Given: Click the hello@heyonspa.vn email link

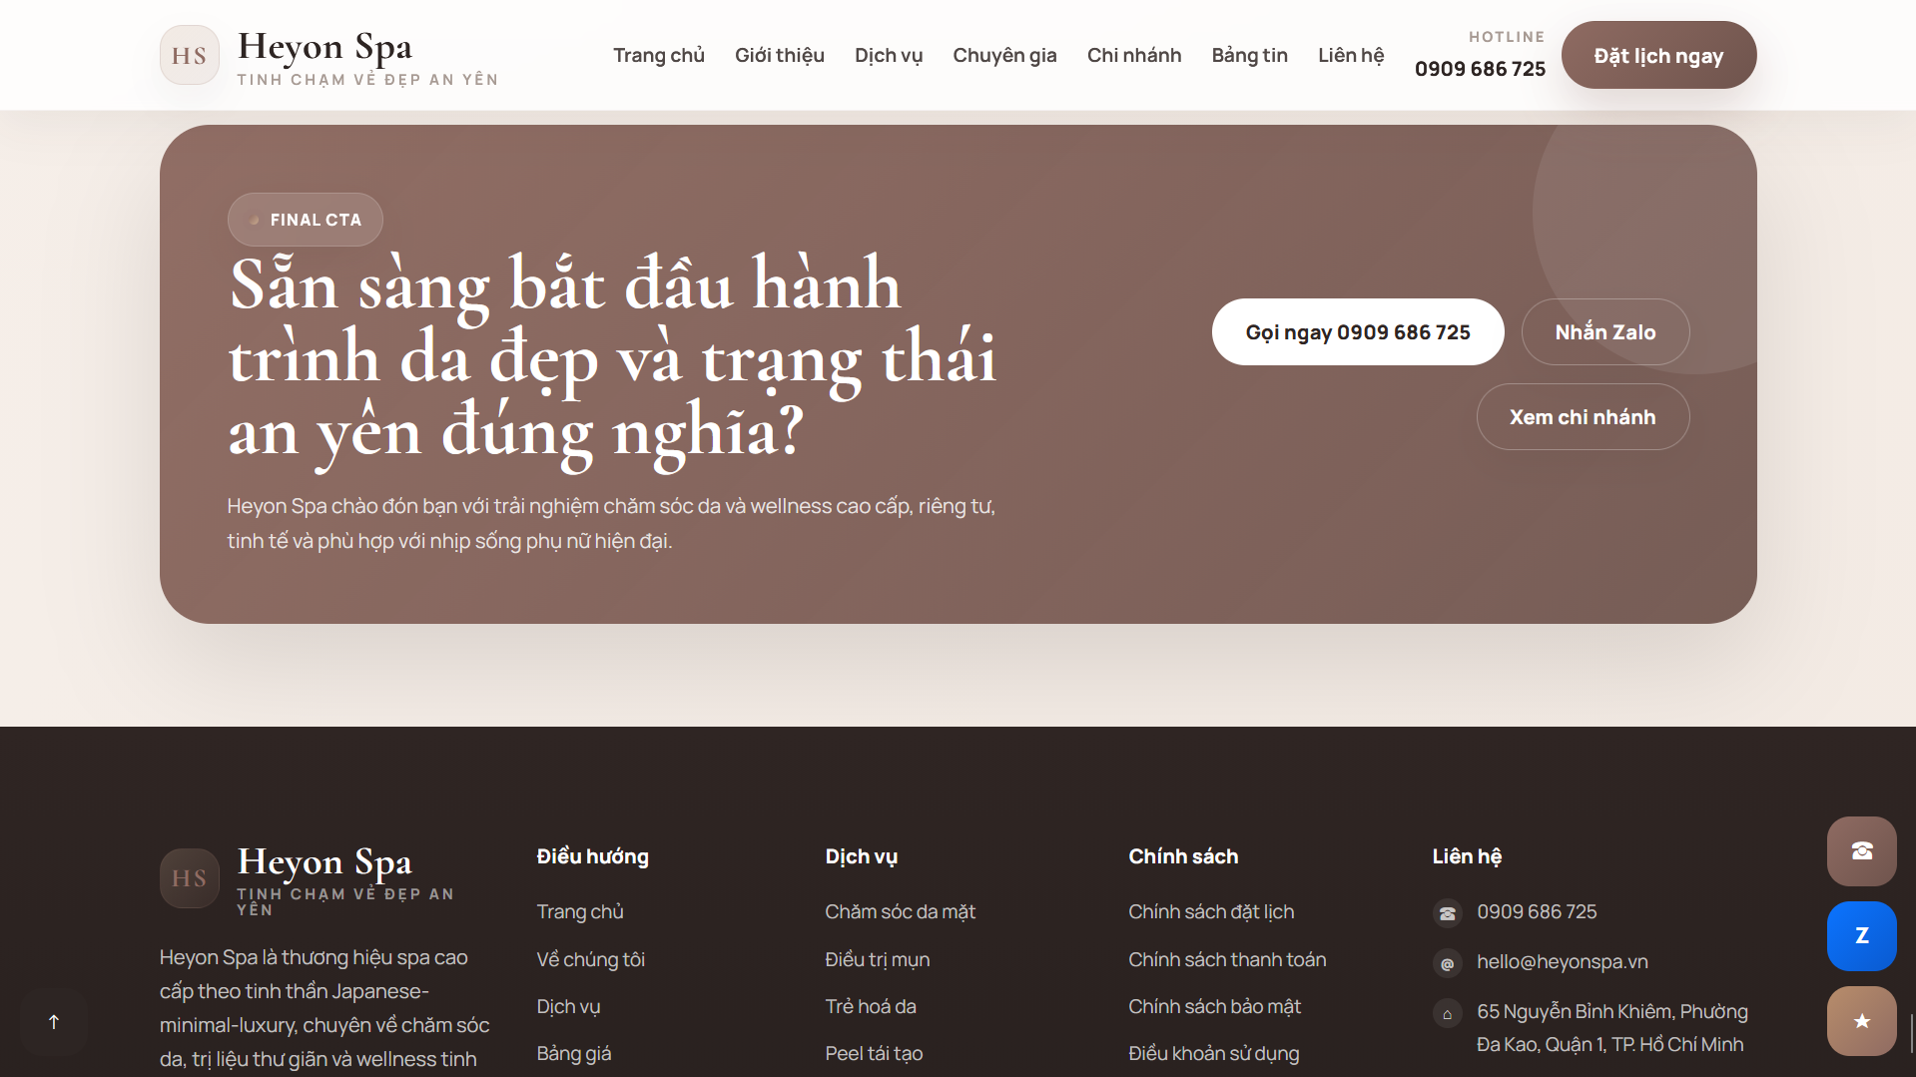Looking at the screenshot, I should point(1563,962).
